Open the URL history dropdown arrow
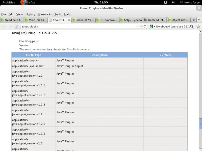 tap(141, 26)
